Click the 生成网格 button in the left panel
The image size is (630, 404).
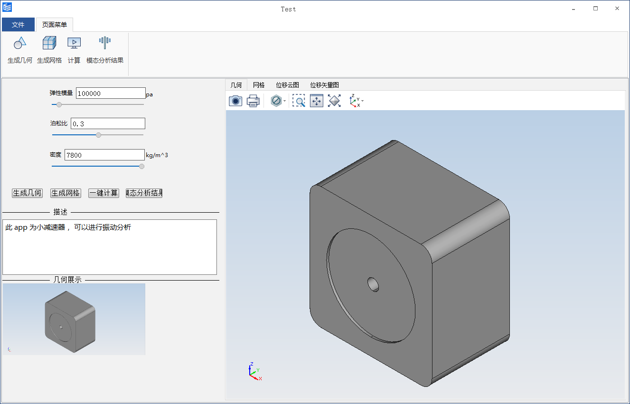tap(66, 193)
